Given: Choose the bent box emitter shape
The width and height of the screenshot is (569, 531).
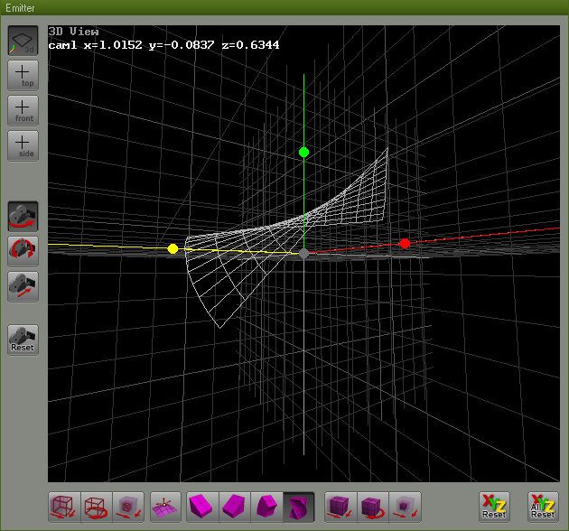Looking at the screenshot, I should [266, 507].
